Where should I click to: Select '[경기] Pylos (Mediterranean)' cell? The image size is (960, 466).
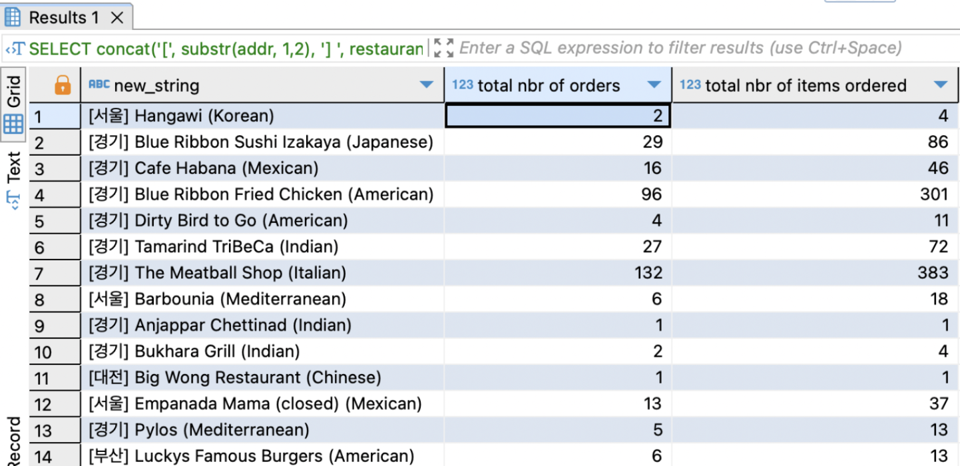(262, 430)
